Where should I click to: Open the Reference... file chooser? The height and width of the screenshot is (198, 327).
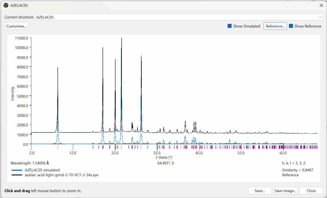[275, 26]
